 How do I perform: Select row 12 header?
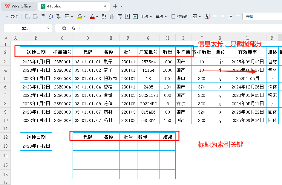5,137
